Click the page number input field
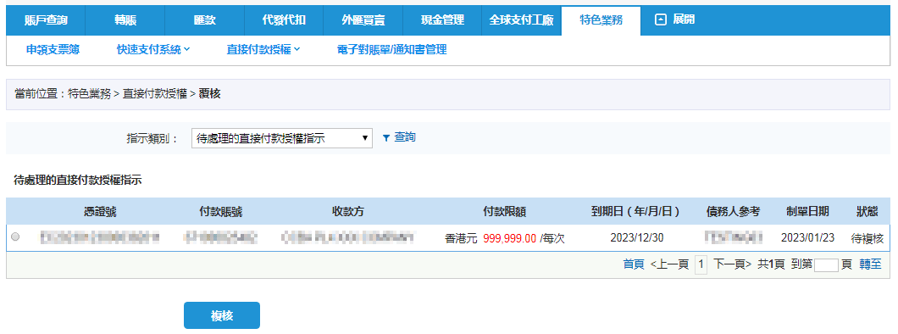Viewport: 898px width, 334px height. pyautogui.click(x=826, y=264)
